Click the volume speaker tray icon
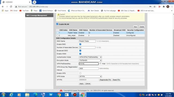The height and width of the screenshot is (97, 174). pos(156,95)
